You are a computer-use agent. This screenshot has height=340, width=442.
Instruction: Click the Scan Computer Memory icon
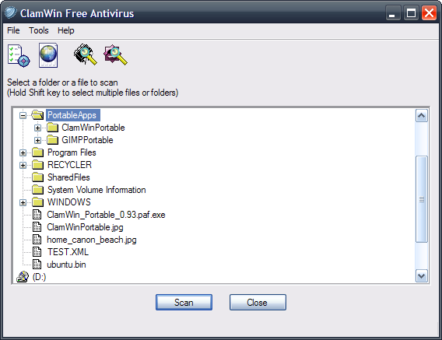(x=85, y=54)
